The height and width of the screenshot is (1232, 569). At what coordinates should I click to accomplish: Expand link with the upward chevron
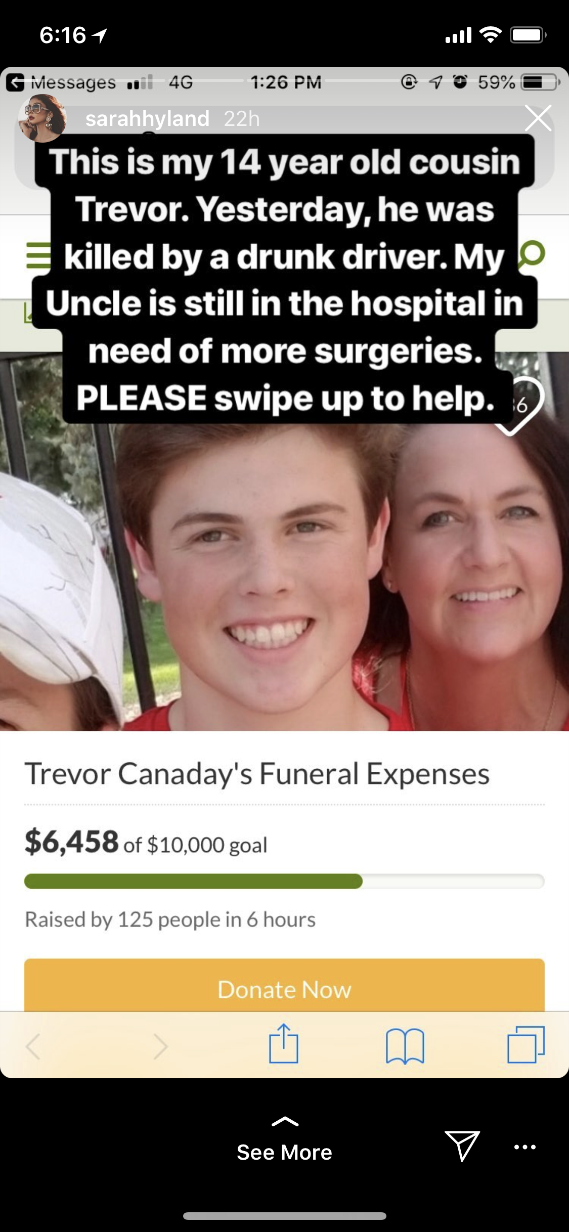click(285, 1122)
